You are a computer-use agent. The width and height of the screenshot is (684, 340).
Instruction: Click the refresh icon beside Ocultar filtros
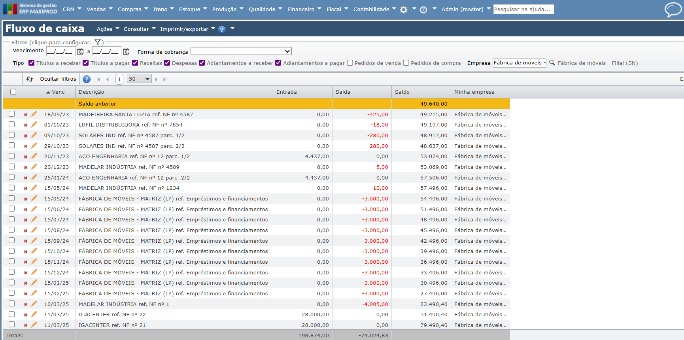(30, 79)
